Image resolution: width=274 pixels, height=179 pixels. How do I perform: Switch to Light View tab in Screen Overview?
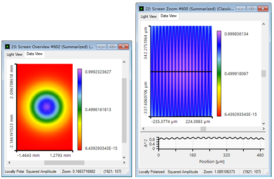coord(14,54)
